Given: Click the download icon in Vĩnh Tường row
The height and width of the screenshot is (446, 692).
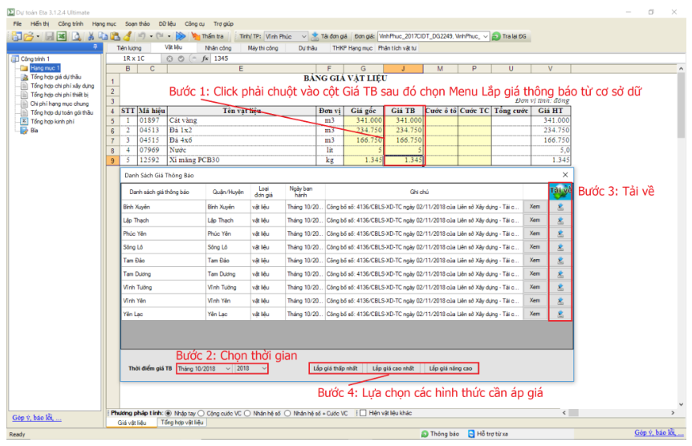Looking at the screenshot, I should (x=560, y=287).
